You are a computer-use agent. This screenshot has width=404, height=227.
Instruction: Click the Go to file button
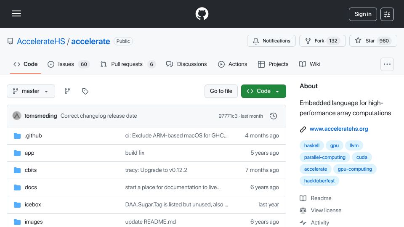click(221, 91)
